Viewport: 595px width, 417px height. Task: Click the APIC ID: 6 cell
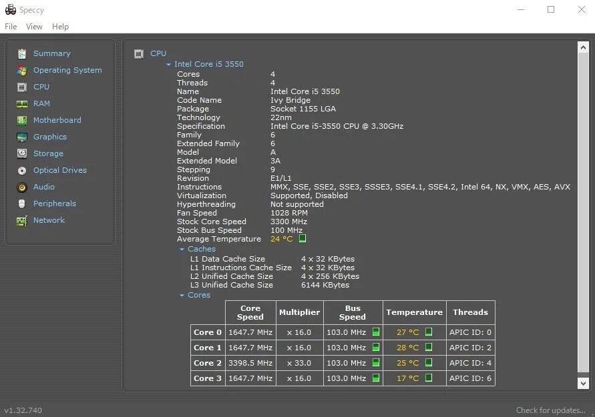(471, 378)
